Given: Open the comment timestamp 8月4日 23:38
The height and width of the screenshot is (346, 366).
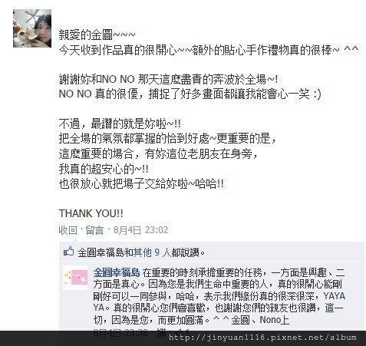Looking at the screenshot, I should 120,333.
